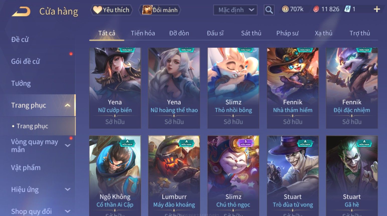Select the Tiến hóa tab
The width and height of the screenshot is (387, 216).
tap(143, 33)
